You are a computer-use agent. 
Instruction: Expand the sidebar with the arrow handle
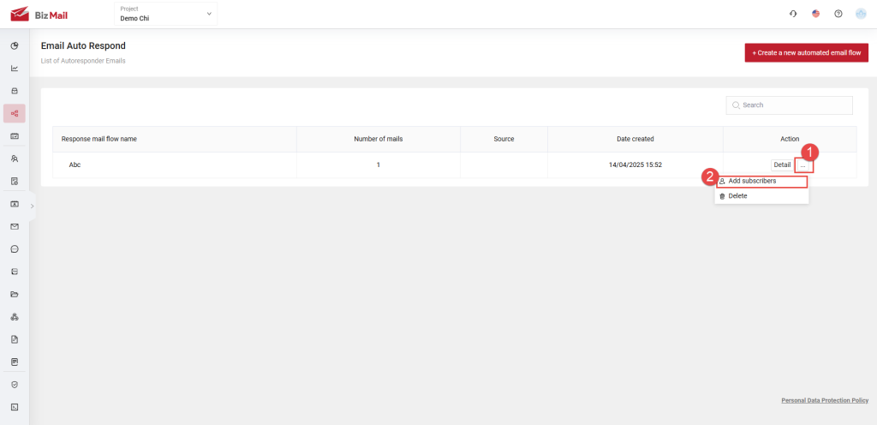tap(33, 206)
